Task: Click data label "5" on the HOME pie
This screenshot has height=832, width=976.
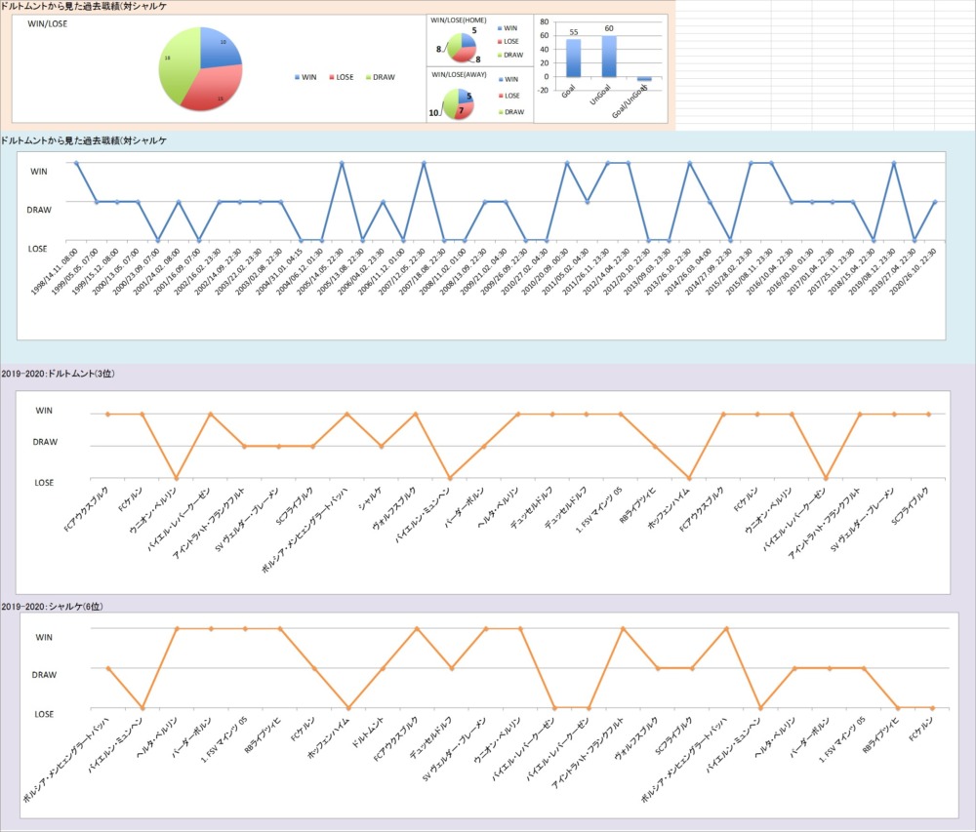Action: pyautogui.click(x=474, y=30)
